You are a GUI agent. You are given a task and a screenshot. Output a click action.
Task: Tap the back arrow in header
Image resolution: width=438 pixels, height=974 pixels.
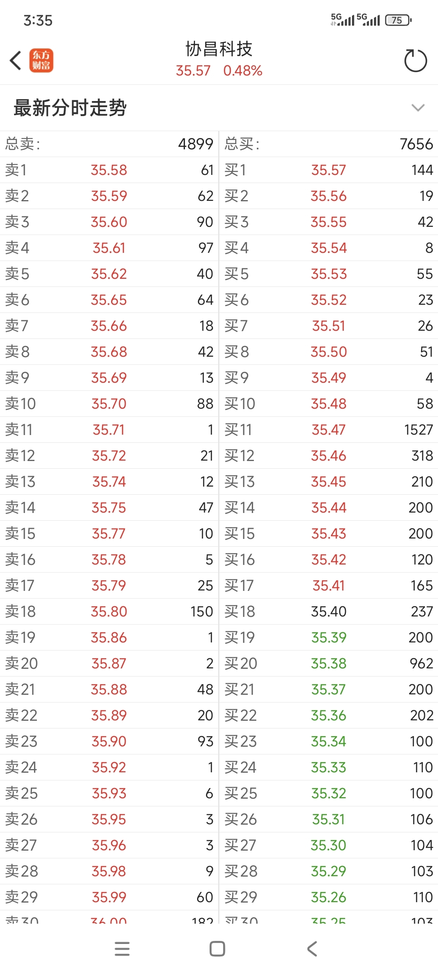[x=15, y=61]
